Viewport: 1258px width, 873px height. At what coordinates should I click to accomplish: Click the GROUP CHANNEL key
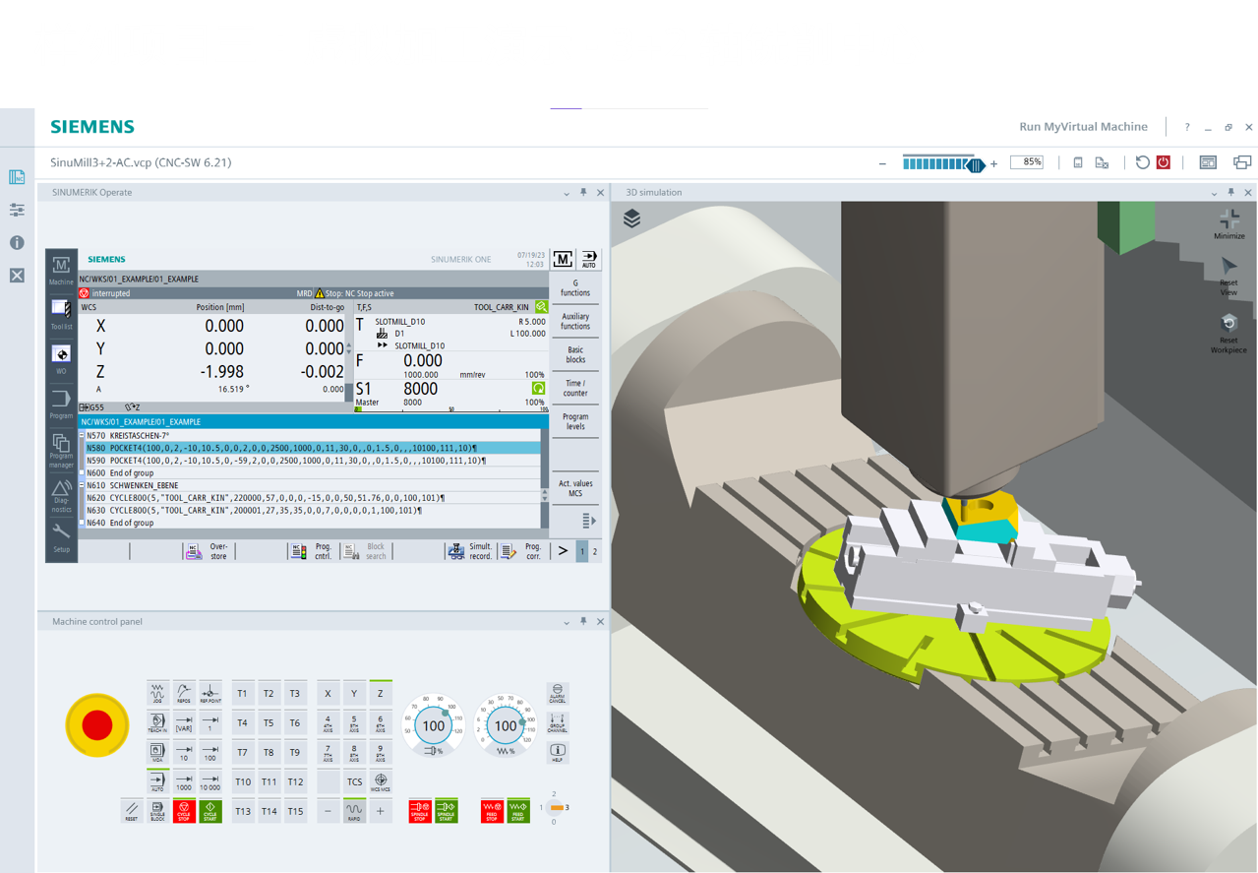(x=558, y=722)
